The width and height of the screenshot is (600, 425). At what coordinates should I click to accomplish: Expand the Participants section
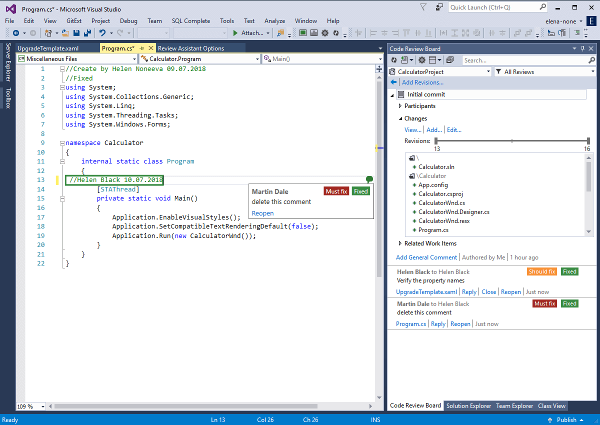(400, 106)
